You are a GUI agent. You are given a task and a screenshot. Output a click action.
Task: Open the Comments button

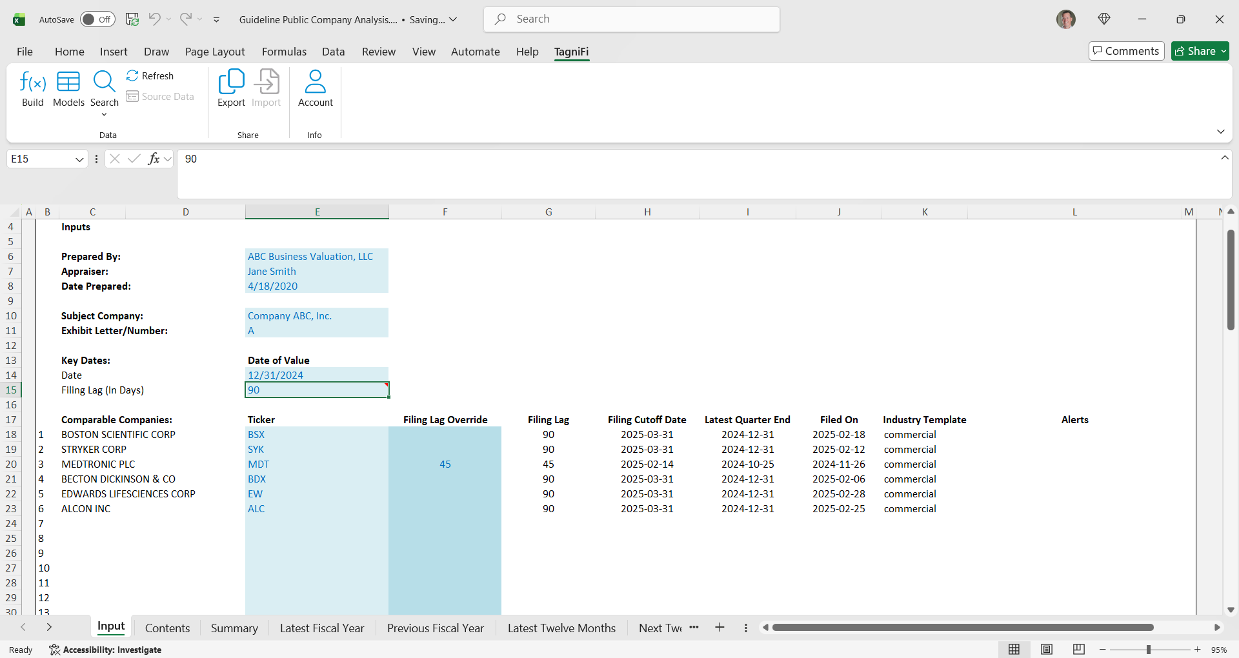click(x=1126, y=51)
